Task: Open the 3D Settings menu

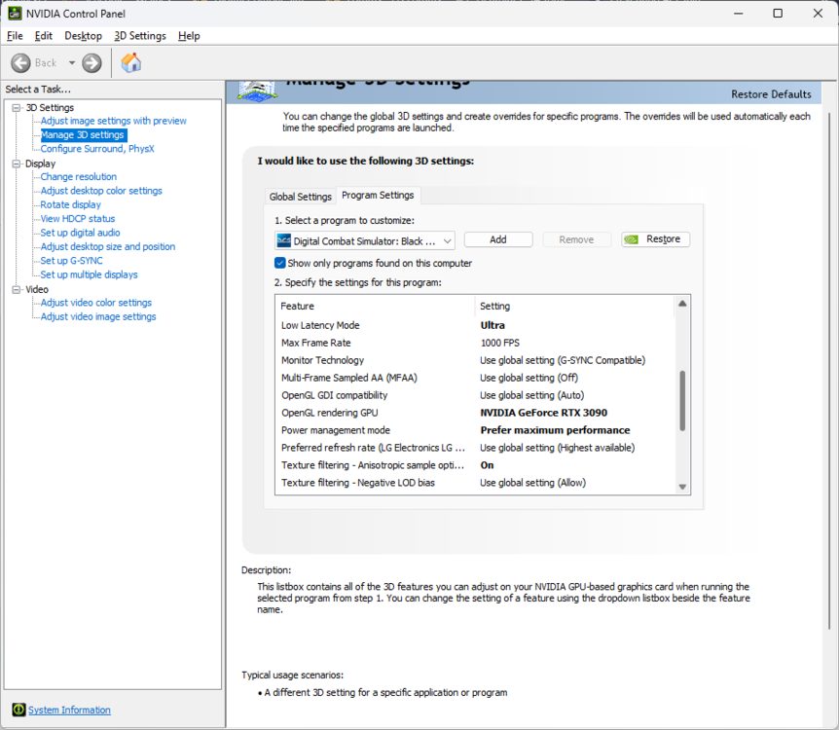Action: 140,36
